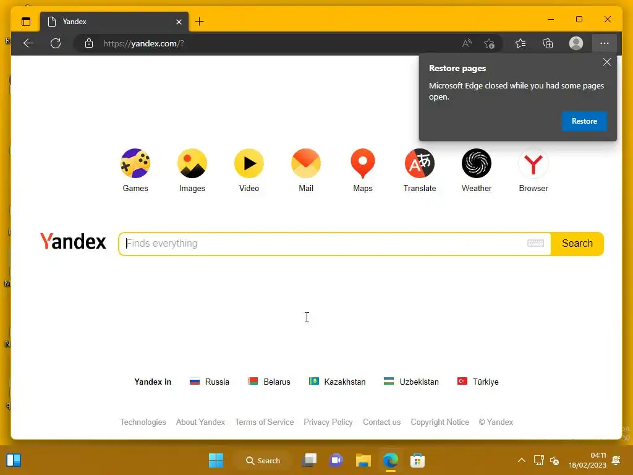Open the Terms of Service link

pos(265,422)
